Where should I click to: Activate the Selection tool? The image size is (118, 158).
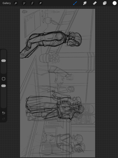[x=32, y=3]
